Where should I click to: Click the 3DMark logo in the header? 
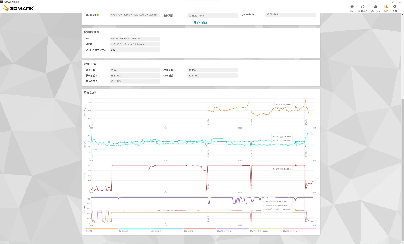18,8
